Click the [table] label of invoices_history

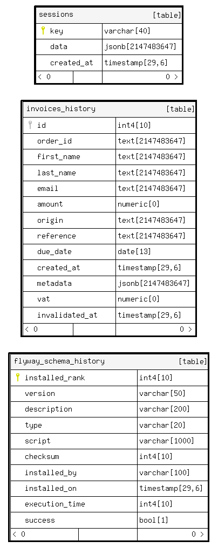[180, 109]
